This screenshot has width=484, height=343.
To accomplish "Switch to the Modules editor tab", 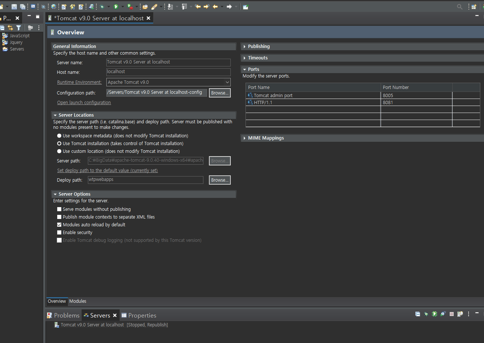I will click(x=78, y=301).
